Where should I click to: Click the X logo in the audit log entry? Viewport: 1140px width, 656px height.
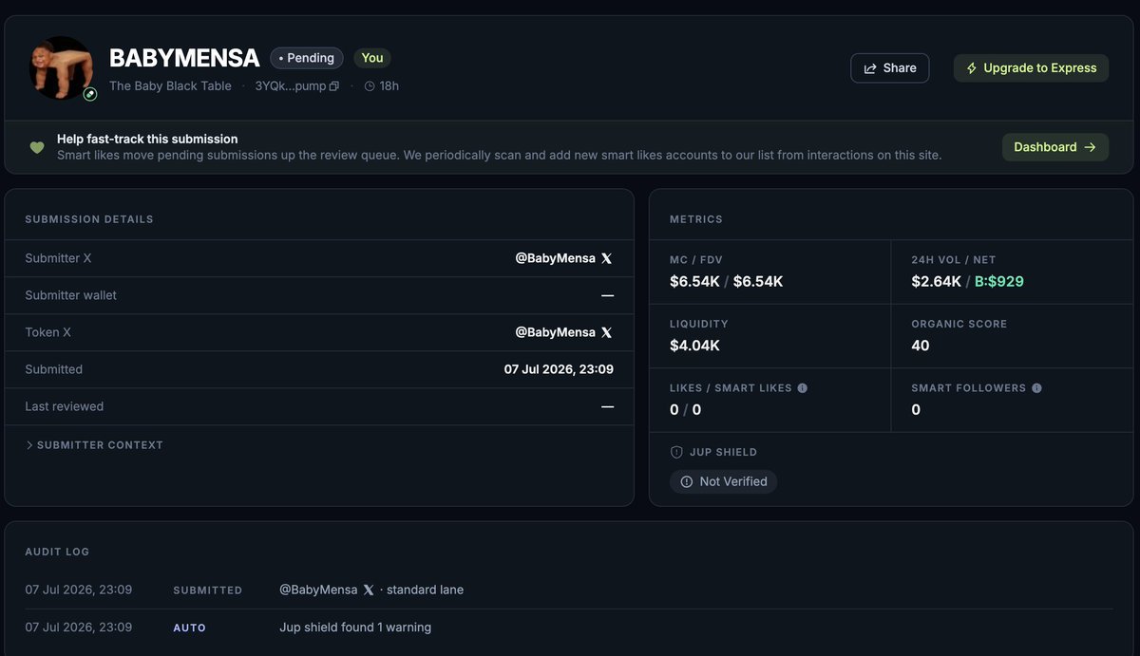coord(369,590)
